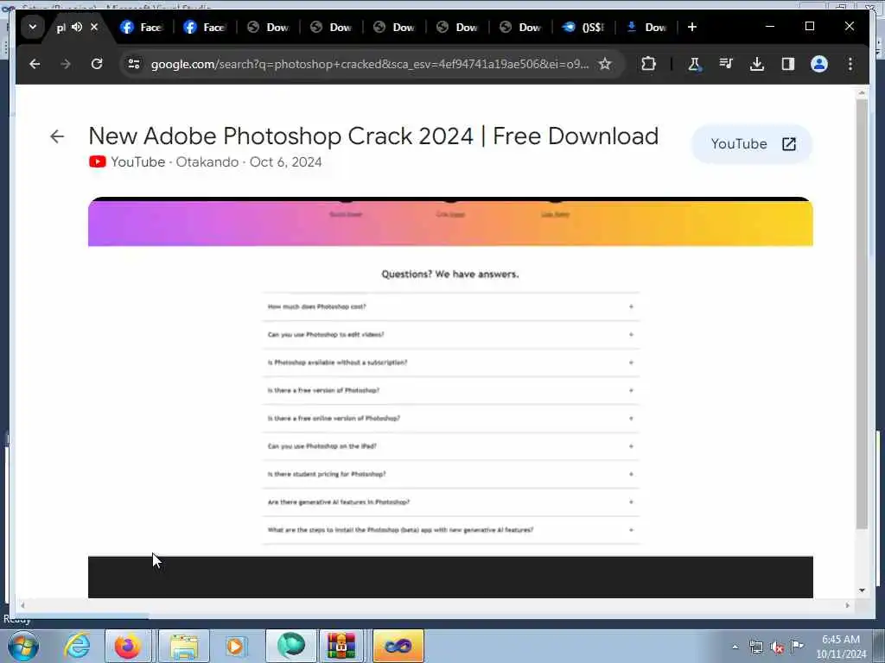This screenshot has width=885, height=663.
Task: Go back in browser history
Action: click(x=35, y=64)
